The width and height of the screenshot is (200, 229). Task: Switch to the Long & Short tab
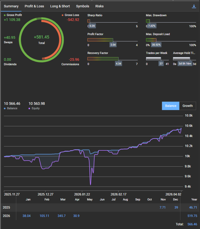(60, 6)
